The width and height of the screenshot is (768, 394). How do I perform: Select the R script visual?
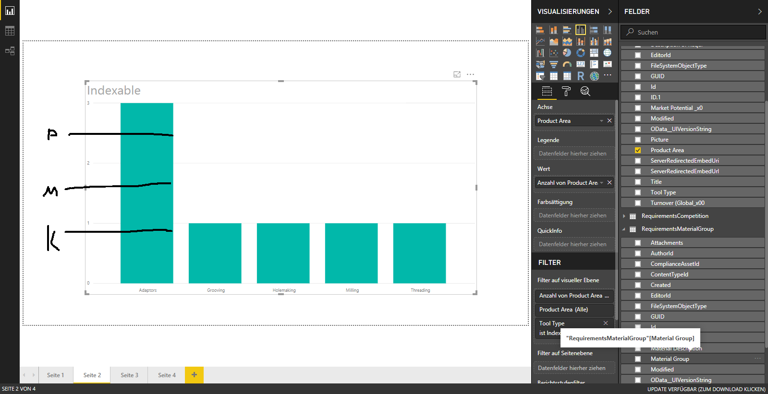(x=581, y=76)
